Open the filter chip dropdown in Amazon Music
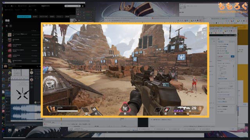 click(59, 16)
